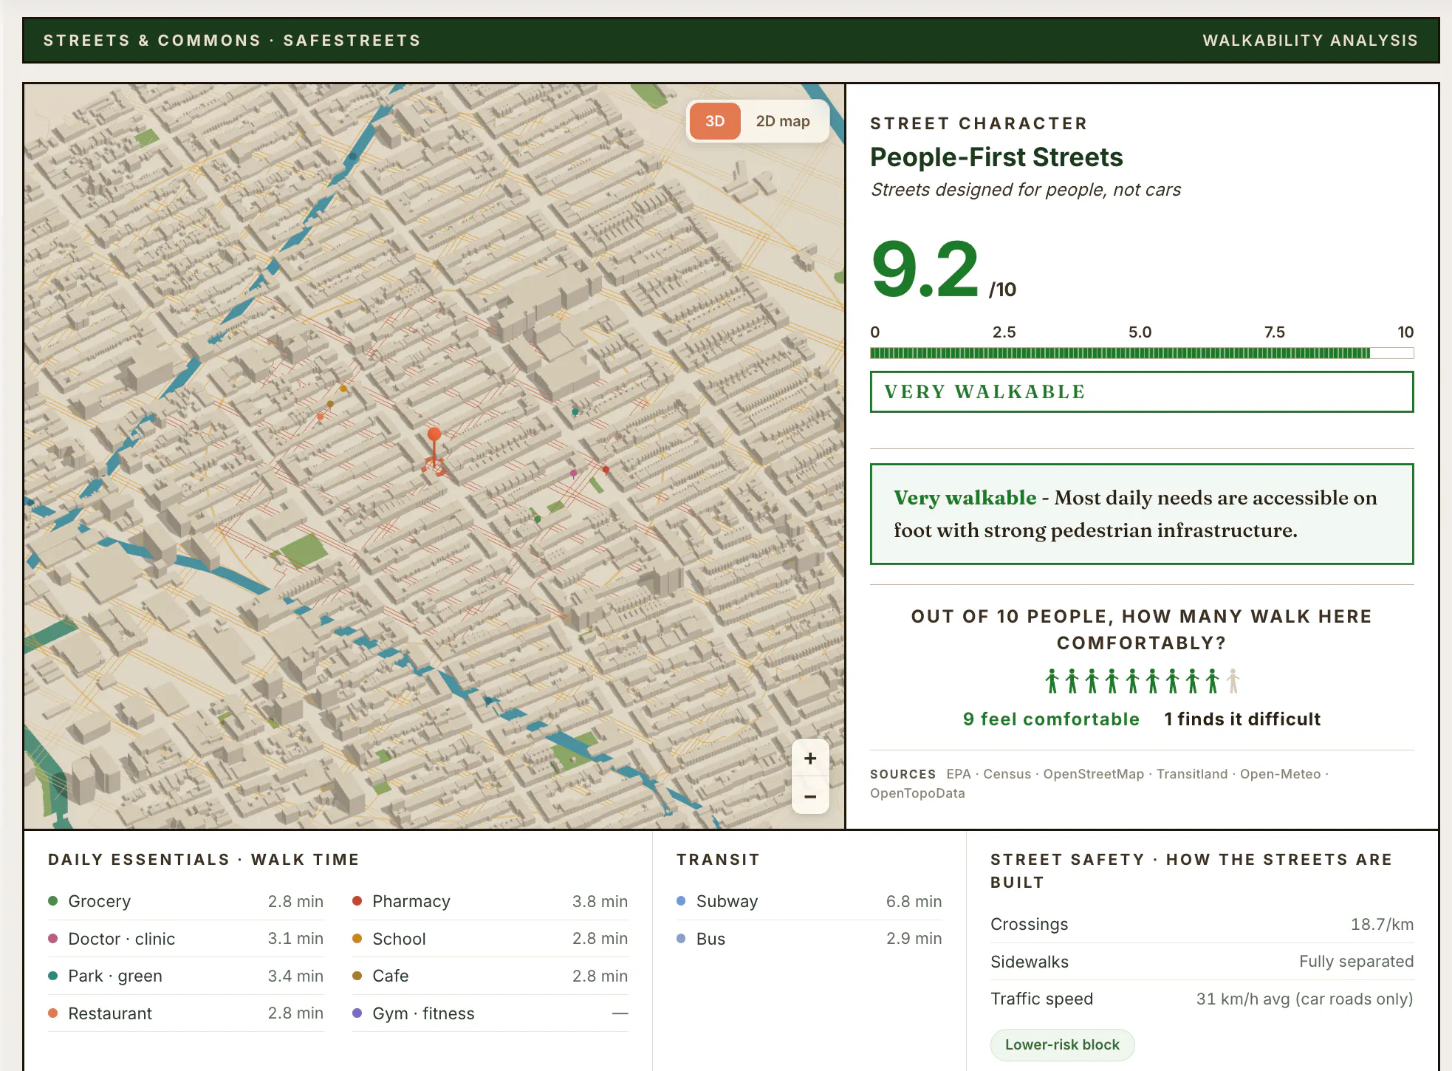Click the red Pharmacy dot

click(x=357, y=900)
